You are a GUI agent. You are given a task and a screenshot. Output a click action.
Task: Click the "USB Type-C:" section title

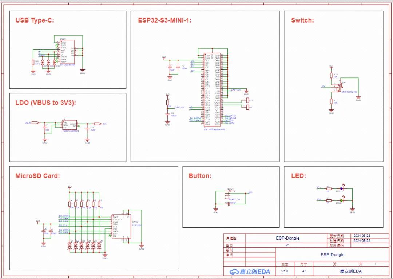point(35,20)
